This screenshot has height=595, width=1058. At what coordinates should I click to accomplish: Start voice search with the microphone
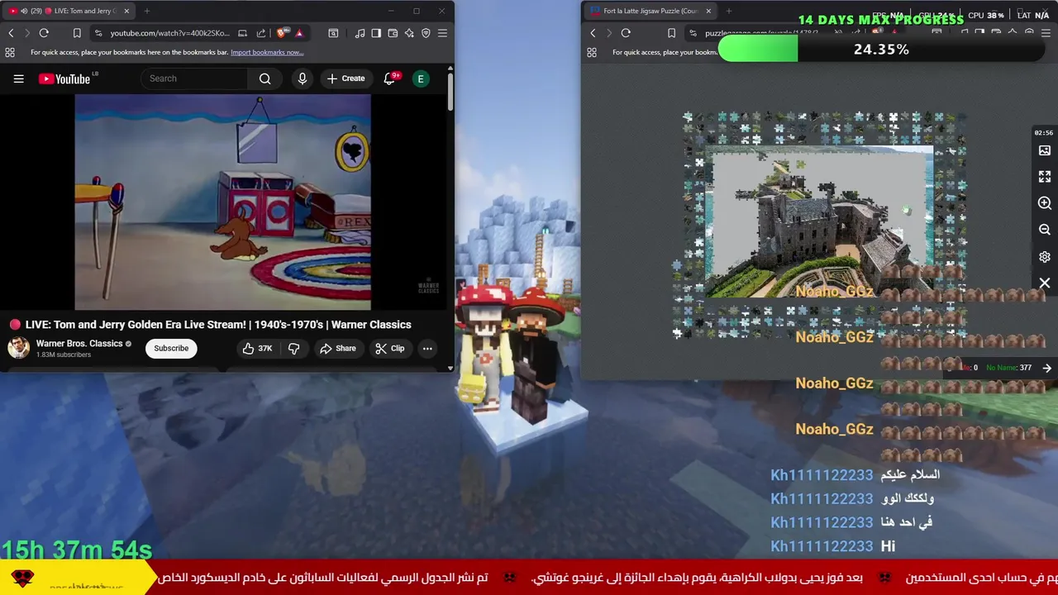click(303, 79)
